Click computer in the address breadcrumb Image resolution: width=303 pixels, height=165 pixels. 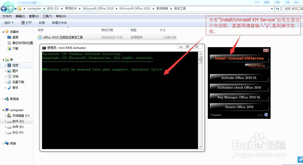tap(34, 8)
